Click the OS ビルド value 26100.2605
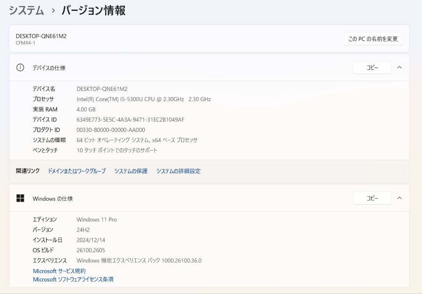This screenshot has height=294, width=422. (x=91, y=250)
